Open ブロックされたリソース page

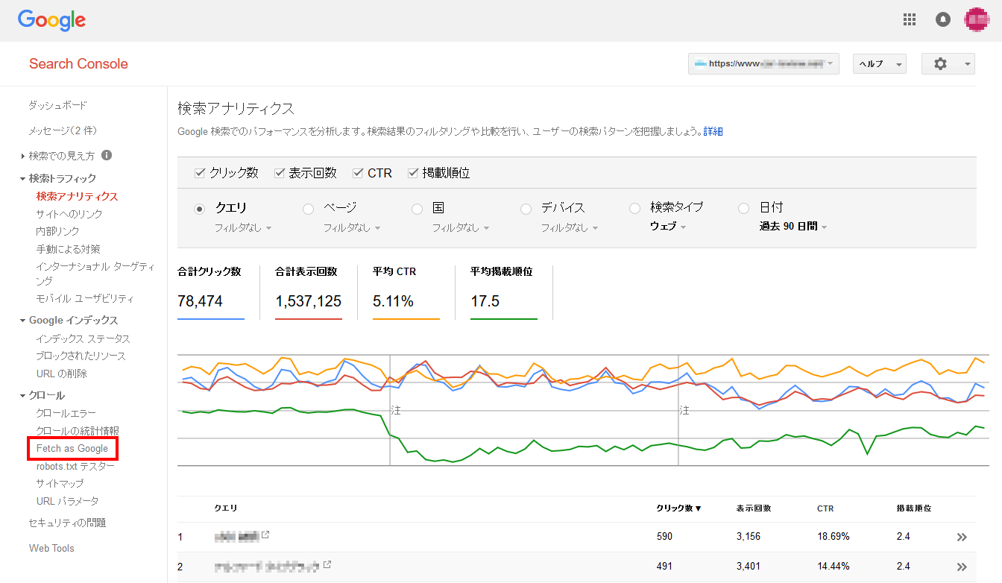point(81,356)
